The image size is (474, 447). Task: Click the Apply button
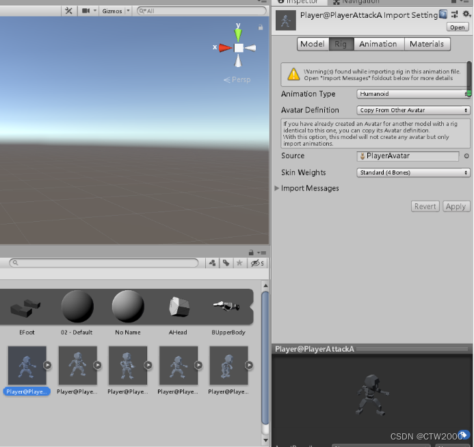click(x=456, y=207)
